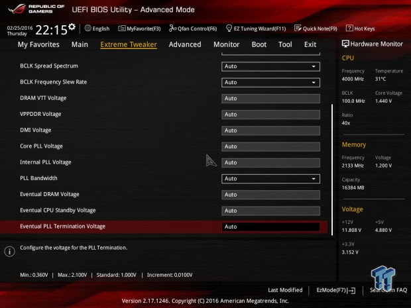This screenshot has height=308, width=411.
Task: Switch to Main tab
Action: click(80, 44)
